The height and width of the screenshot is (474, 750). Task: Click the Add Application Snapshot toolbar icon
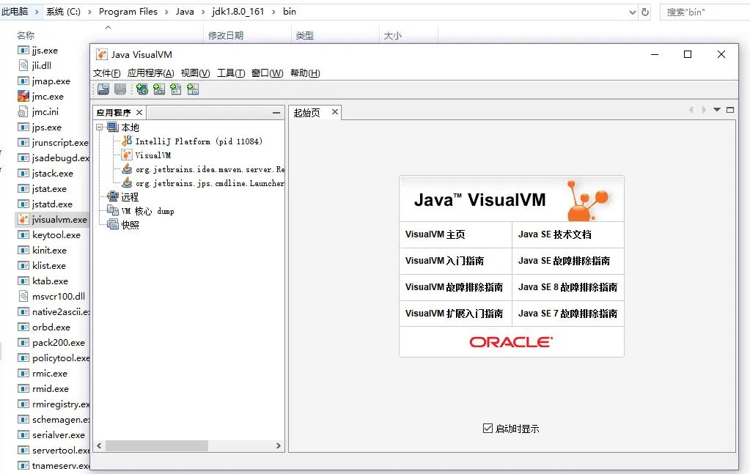tap(193, 89)
